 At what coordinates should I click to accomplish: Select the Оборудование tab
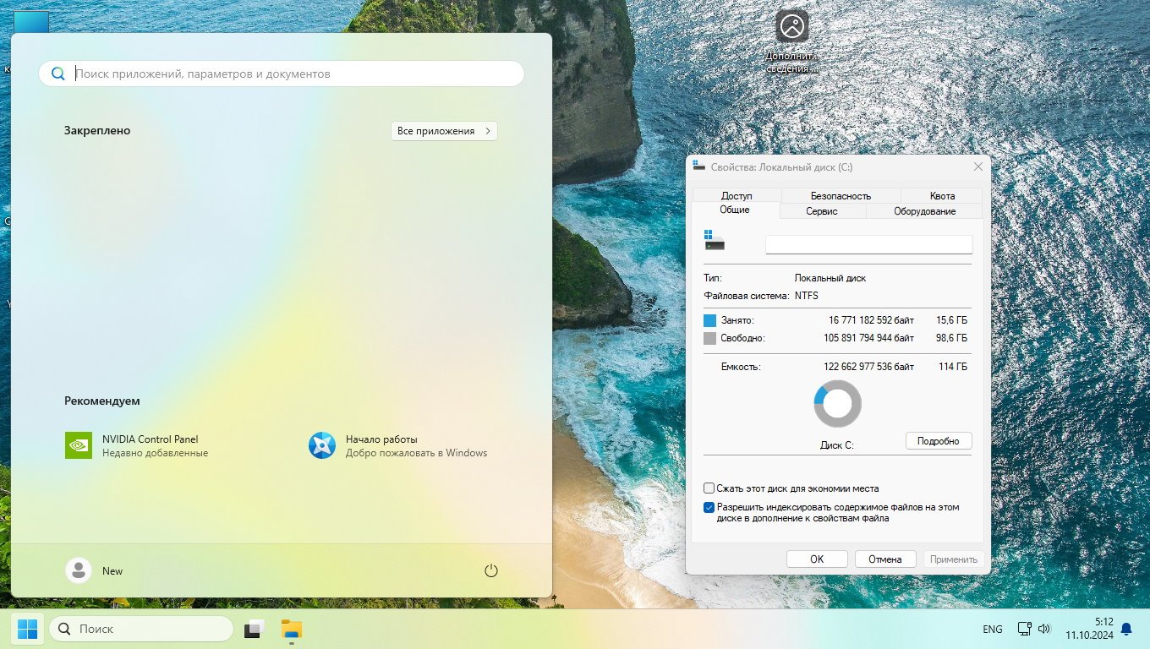click(924, 211)
